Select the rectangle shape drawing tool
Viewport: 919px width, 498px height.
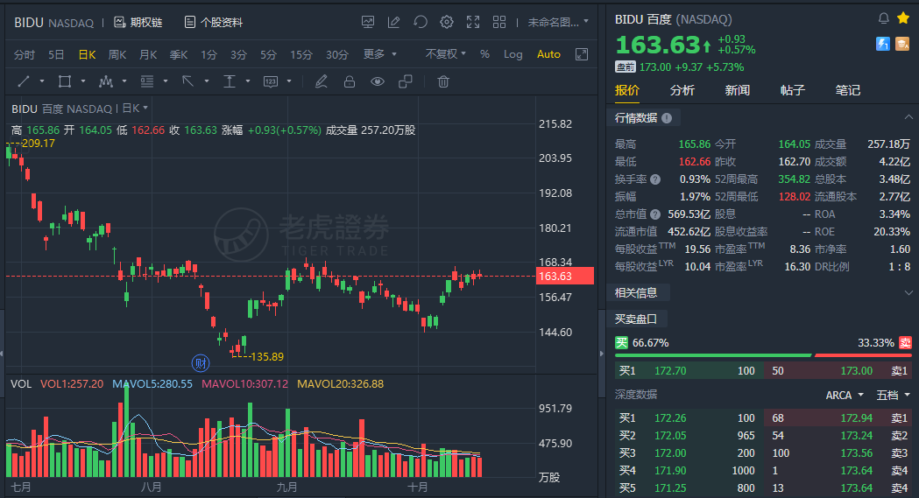coord(65,81)
